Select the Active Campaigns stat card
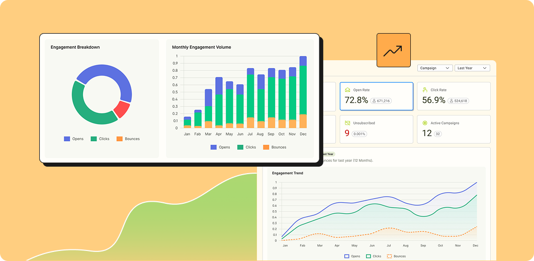The image size is (534, 261). [453, 129]
